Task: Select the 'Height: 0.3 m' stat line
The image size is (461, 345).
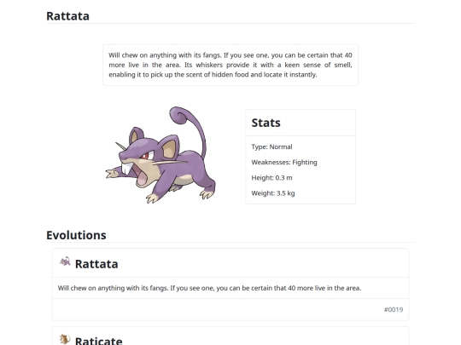Action: tap(271, 178)
